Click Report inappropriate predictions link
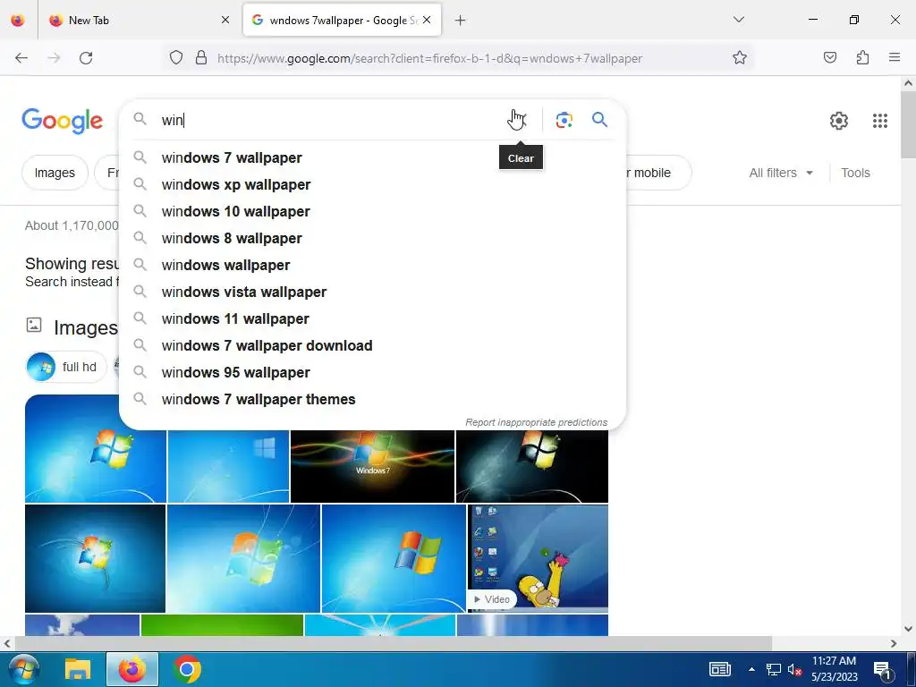This screenshot has width=916, height=687. [537, 422]
